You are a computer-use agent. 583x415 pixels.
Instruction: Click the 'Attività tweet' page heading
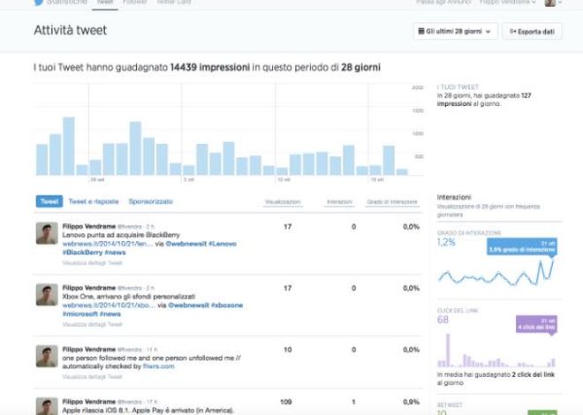(71, 30)
